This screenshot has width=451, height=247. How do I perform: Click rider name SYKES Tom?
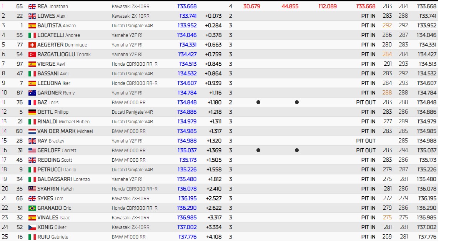[x=50, y=199]
